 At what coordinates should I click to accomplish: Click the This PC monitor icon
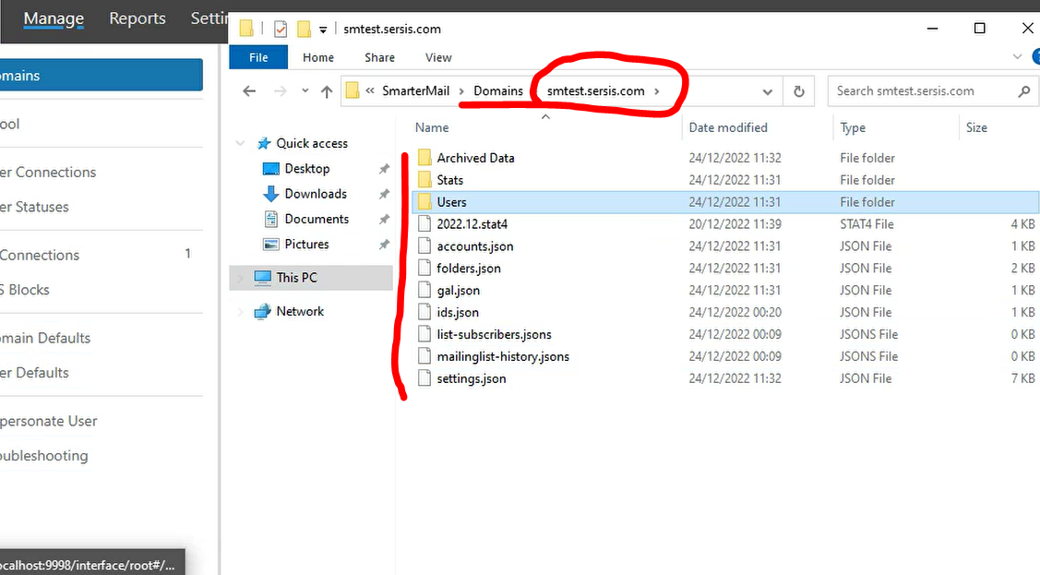263,277
